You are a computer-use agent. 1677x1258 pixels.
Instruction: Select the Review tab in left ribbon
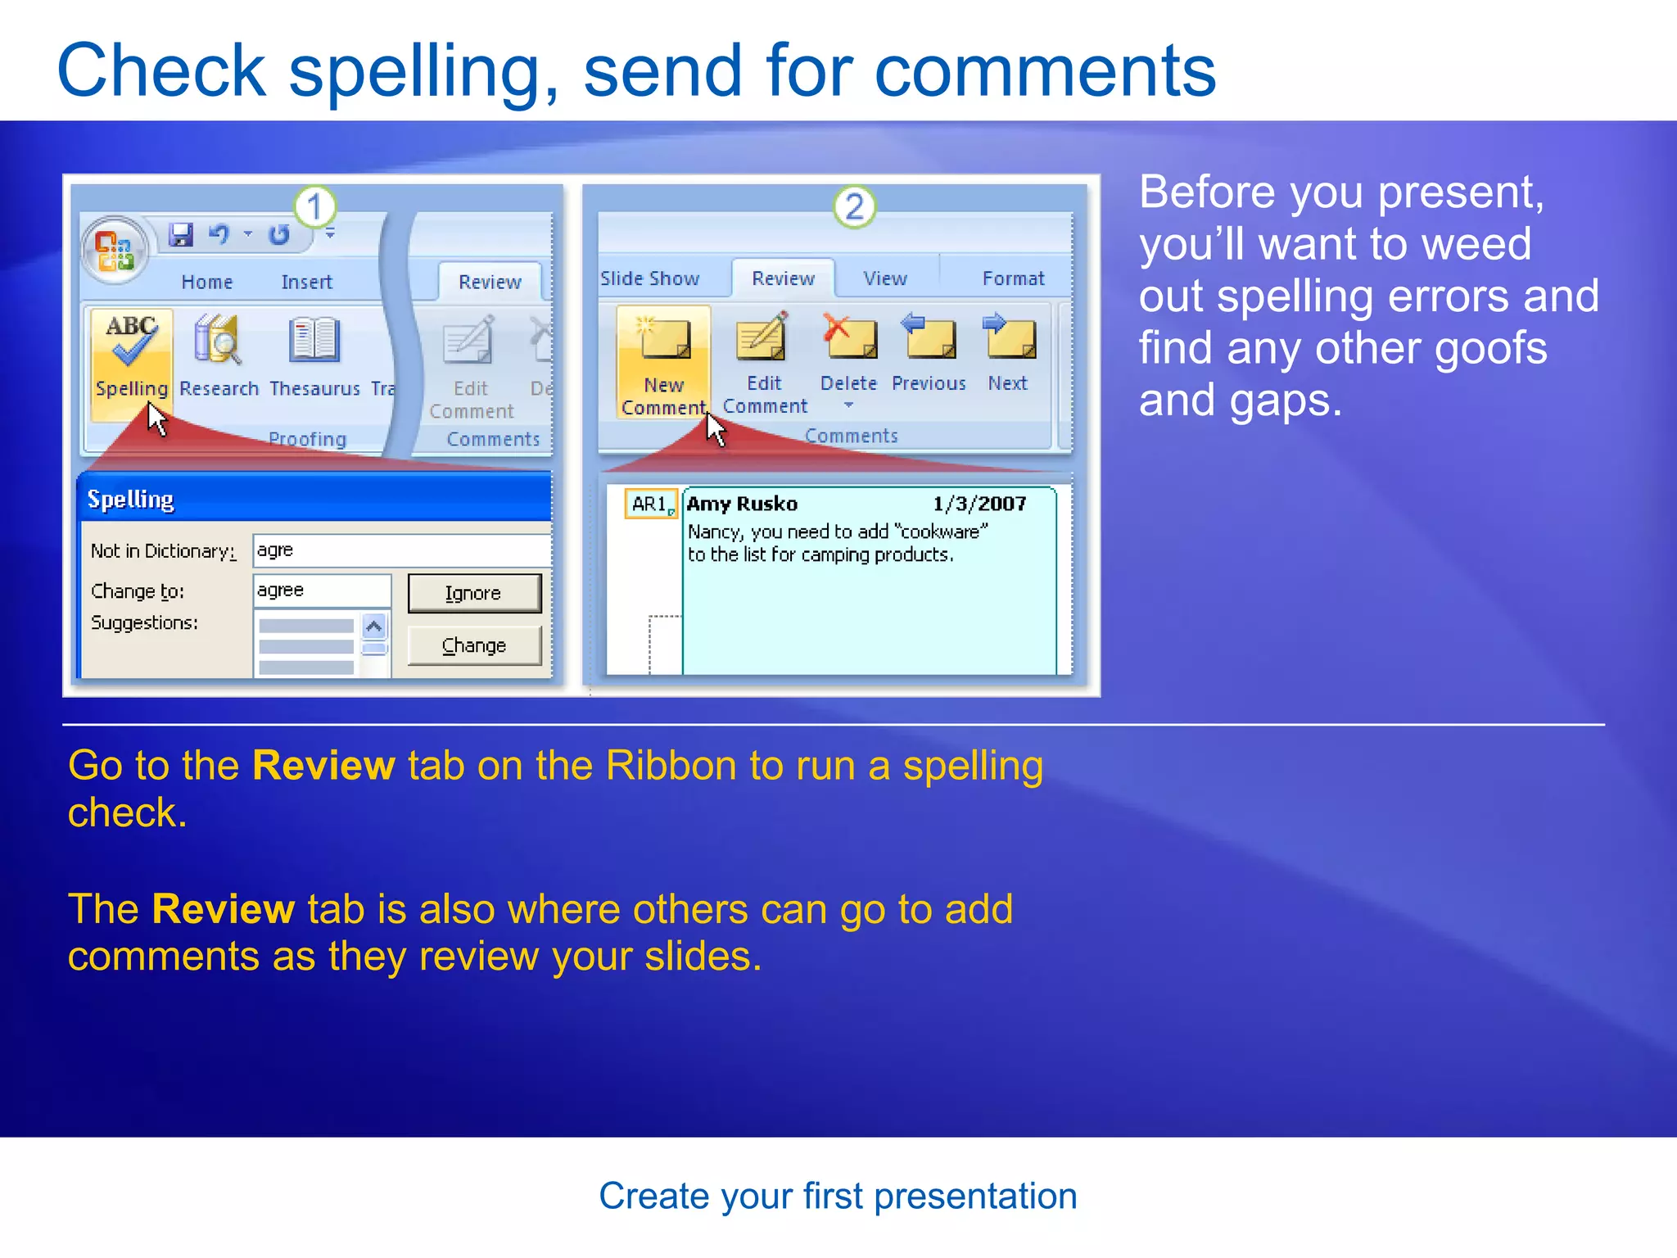coord(490,282)
